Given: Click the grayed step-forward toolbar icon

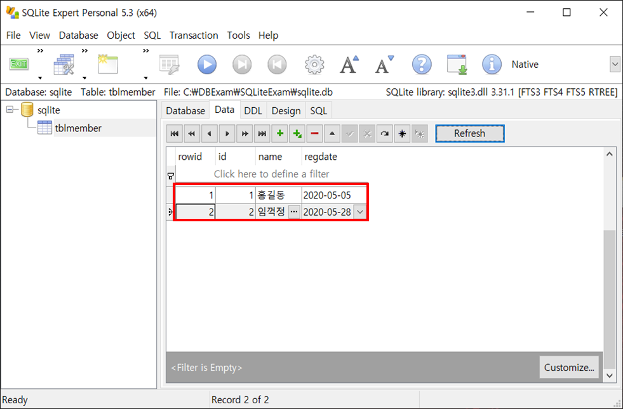Looking at the screenshot, I should pyautogui.click(x=242, y=64).
